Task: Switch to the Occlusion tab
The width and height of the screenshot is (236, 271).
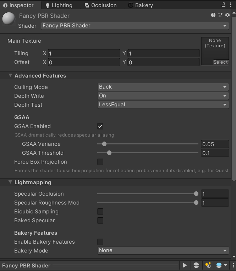Action: click(x=100, y=5)
